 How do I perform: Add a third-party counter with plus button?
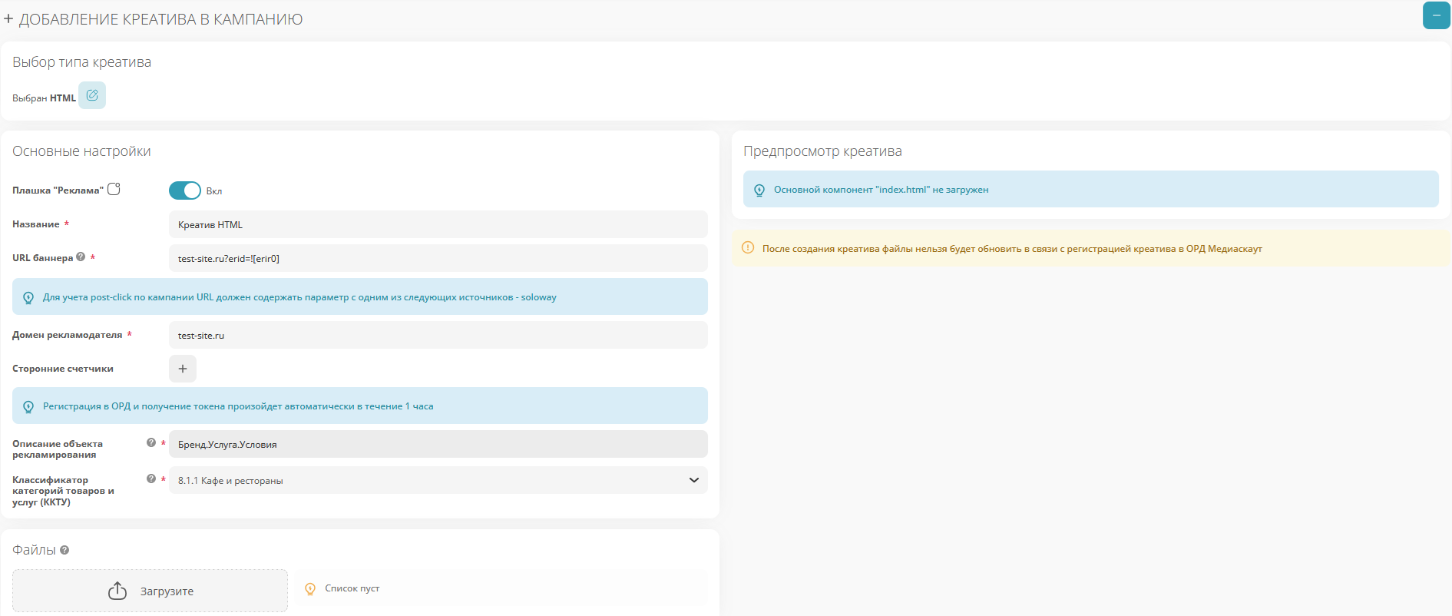[x=183, y=369]
